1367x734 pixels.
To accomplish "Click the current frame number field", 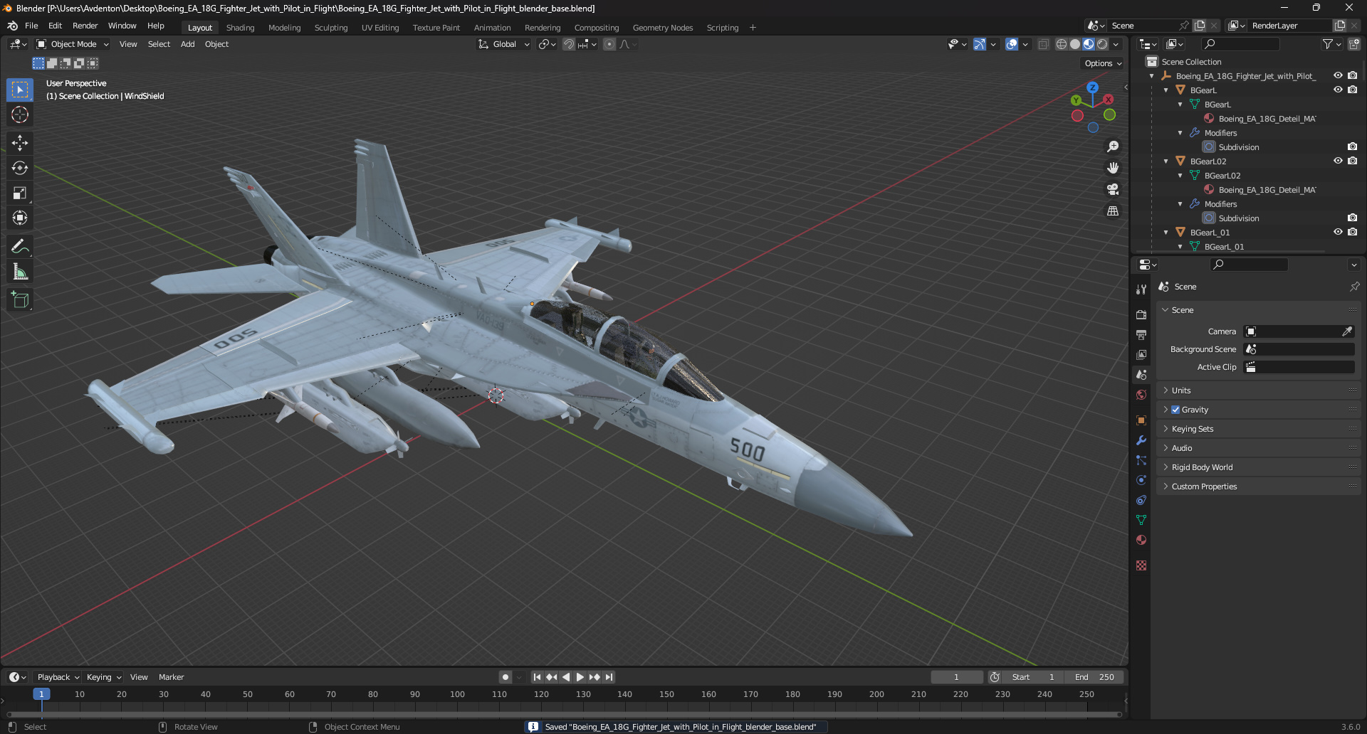I will (956, 677).
